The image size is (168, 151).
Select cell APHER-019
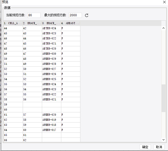click(x=51, y=120)
